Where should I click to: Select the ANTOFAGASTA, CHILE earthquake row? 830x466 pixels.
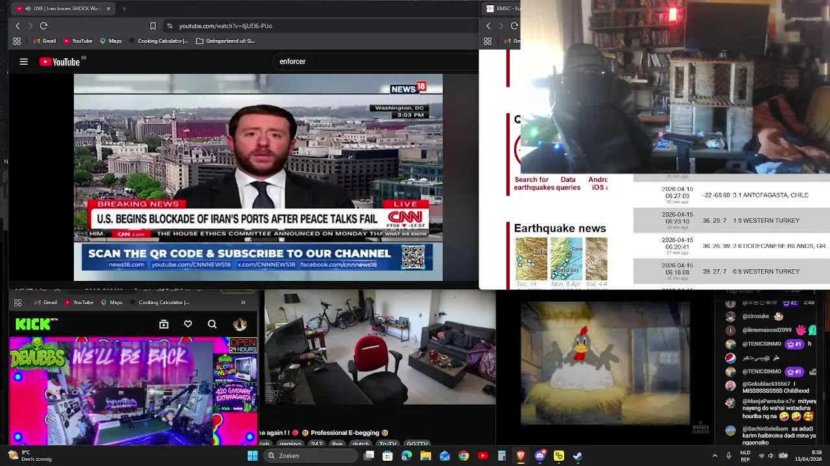pyautogui.click(x=731, y=195)
